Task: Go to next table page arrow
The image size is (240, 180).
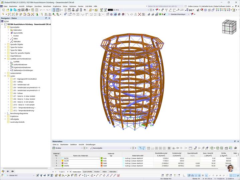Action: pos(68,172)
